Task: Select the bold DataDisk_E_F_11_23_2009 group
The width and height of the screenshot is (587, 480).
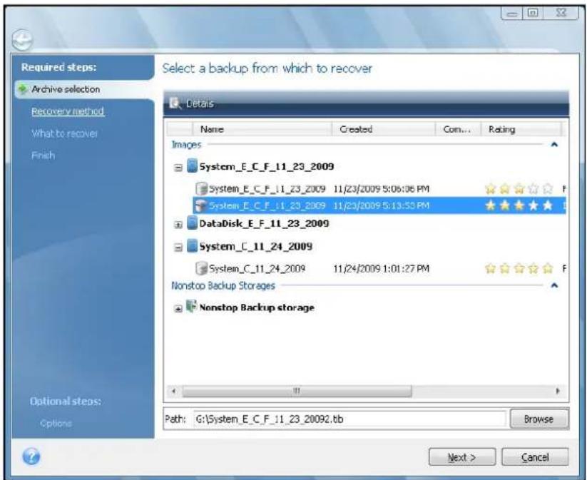Action: (264, 223)
